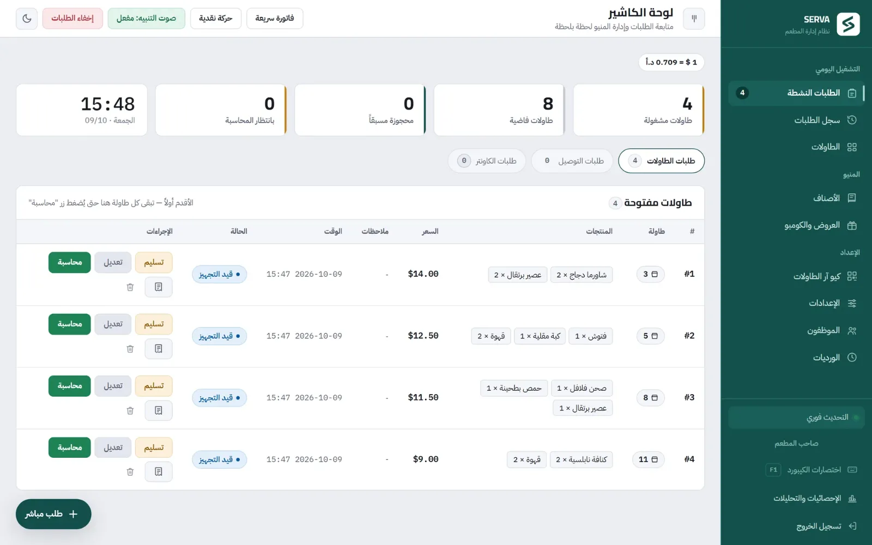The width and height of the screenshot is (872, 545).
Task: Switch to طلبات التوصيل tab
Action: click(572, 161)
